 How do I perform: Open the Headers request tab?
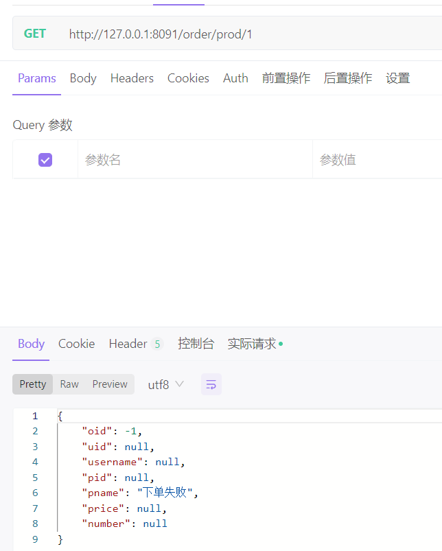click(x=132, y=78)
